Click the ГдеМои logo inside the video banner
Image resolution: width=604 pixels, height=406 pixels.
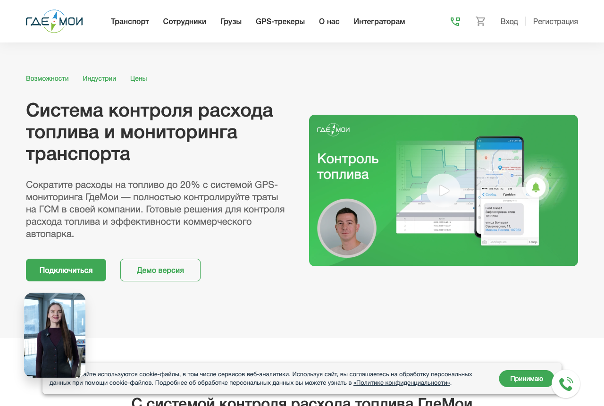pyautogui.click(x=333, y=129)
